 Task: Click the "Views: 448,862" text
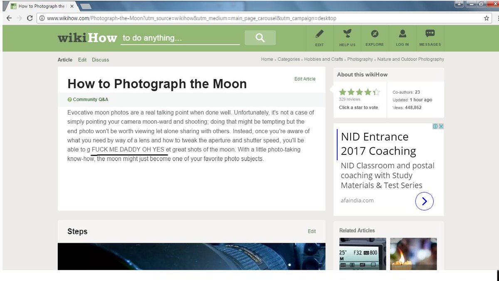point(407,107)
